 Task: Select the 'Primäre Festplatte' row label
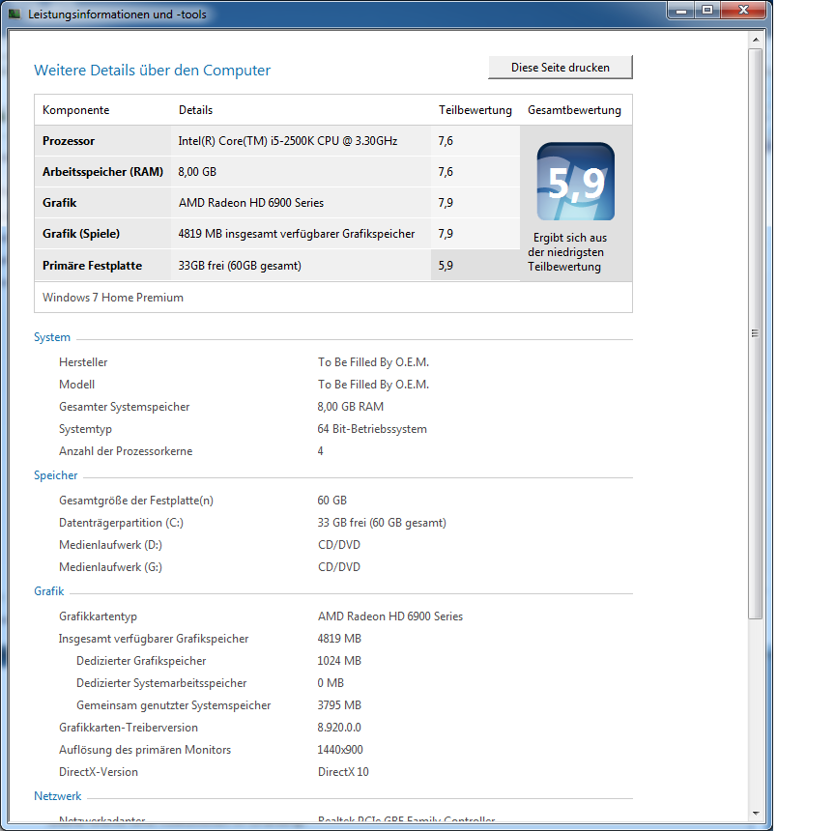(92, 266)
